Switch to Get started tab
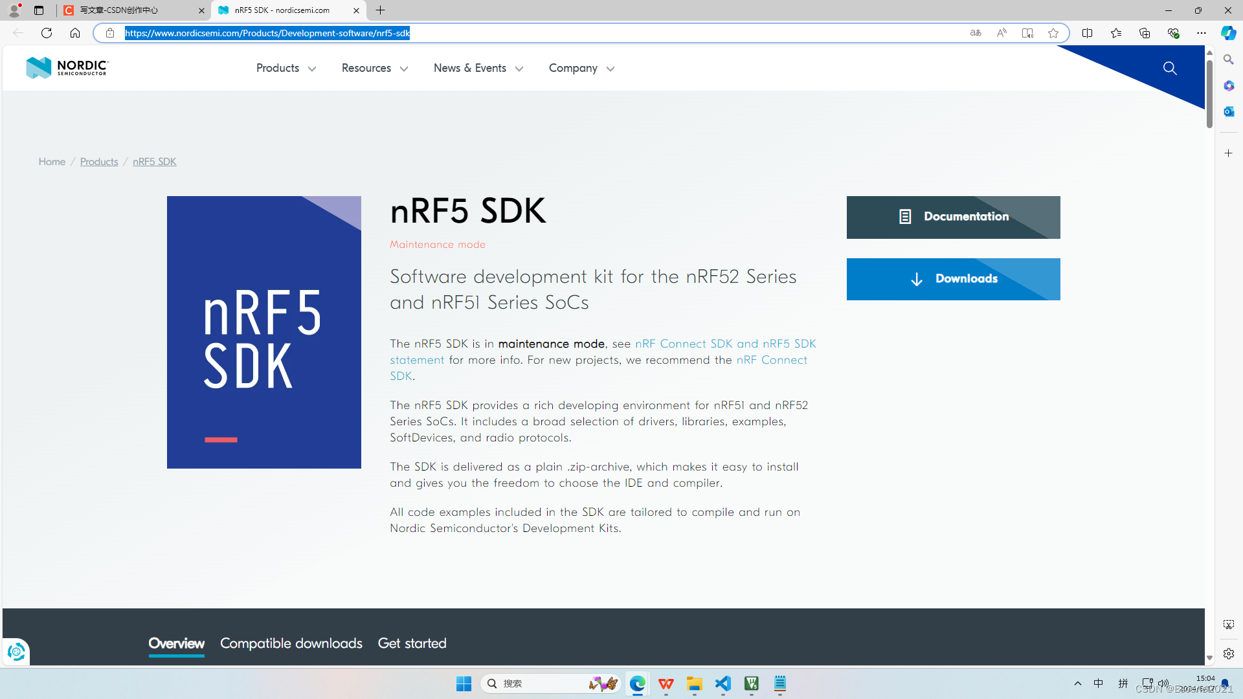 click(412, 643)
